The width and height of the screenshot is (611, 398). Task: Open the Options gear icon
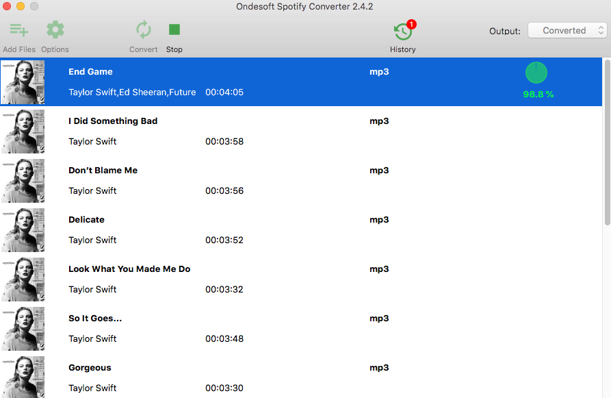click(55, 29)
